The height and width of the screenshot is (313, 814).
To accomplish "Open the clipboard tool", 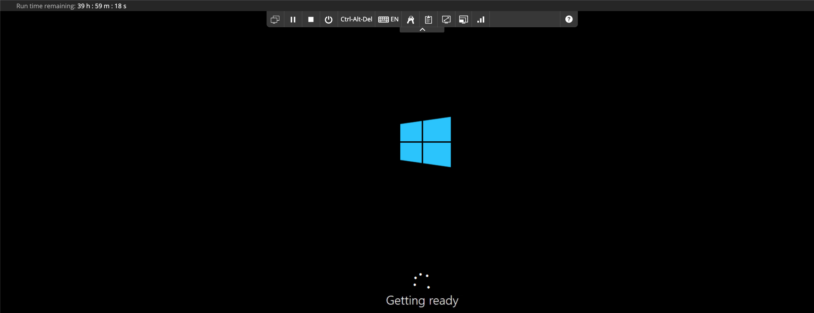I will pos(429,19).
